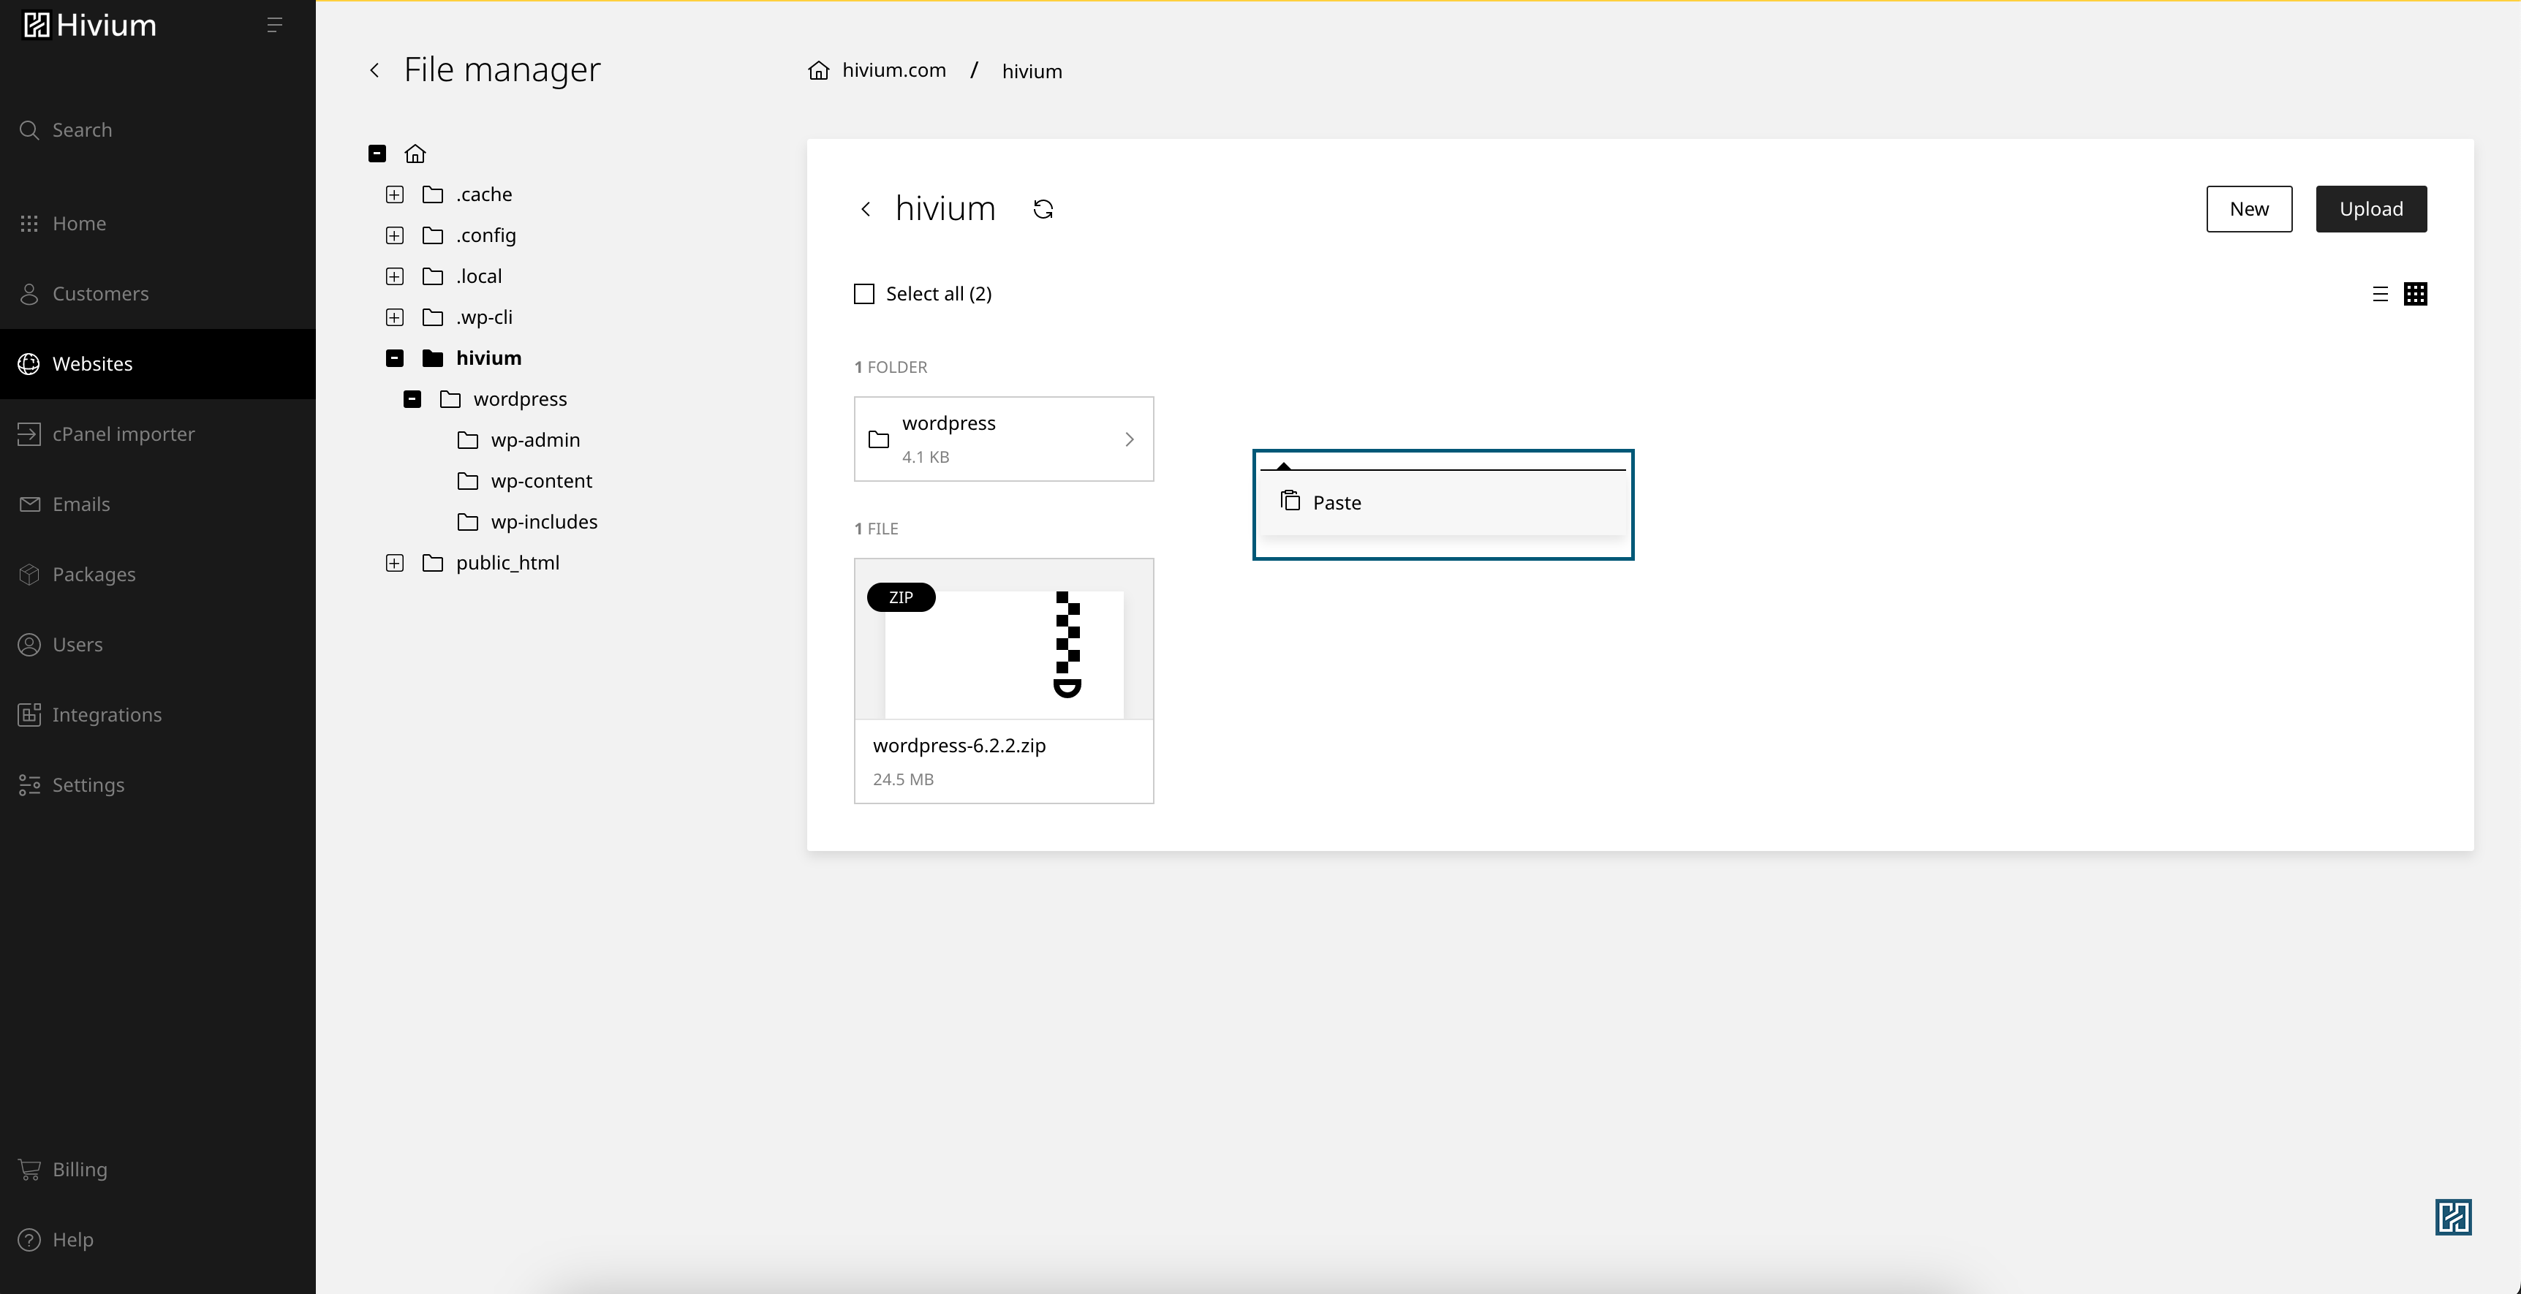Open wp-admin folder in tree
Image resolution: width=2521 pixels, height=1294 pixels.
point(518,440)
